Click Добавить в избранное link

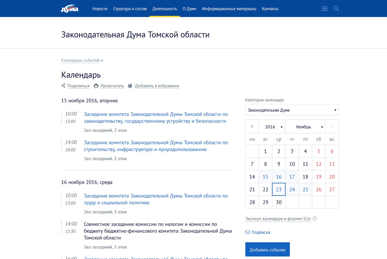coord(157,86)
